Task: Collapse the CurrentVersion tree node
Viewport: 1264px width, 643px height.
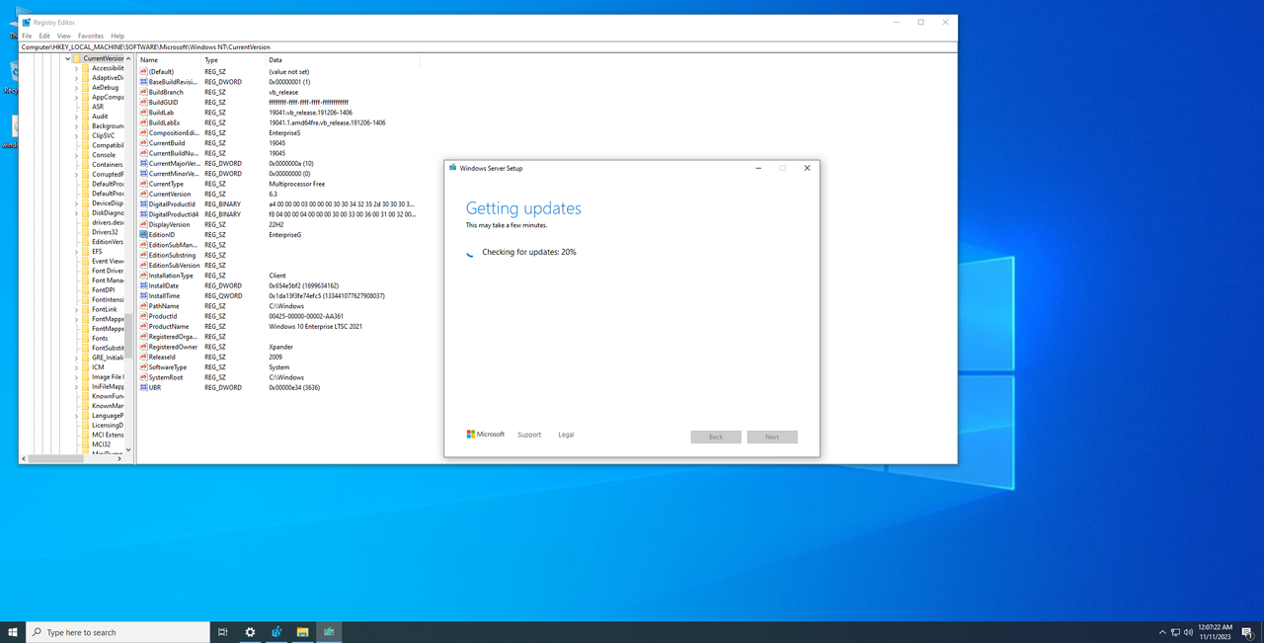Action: 68,58
